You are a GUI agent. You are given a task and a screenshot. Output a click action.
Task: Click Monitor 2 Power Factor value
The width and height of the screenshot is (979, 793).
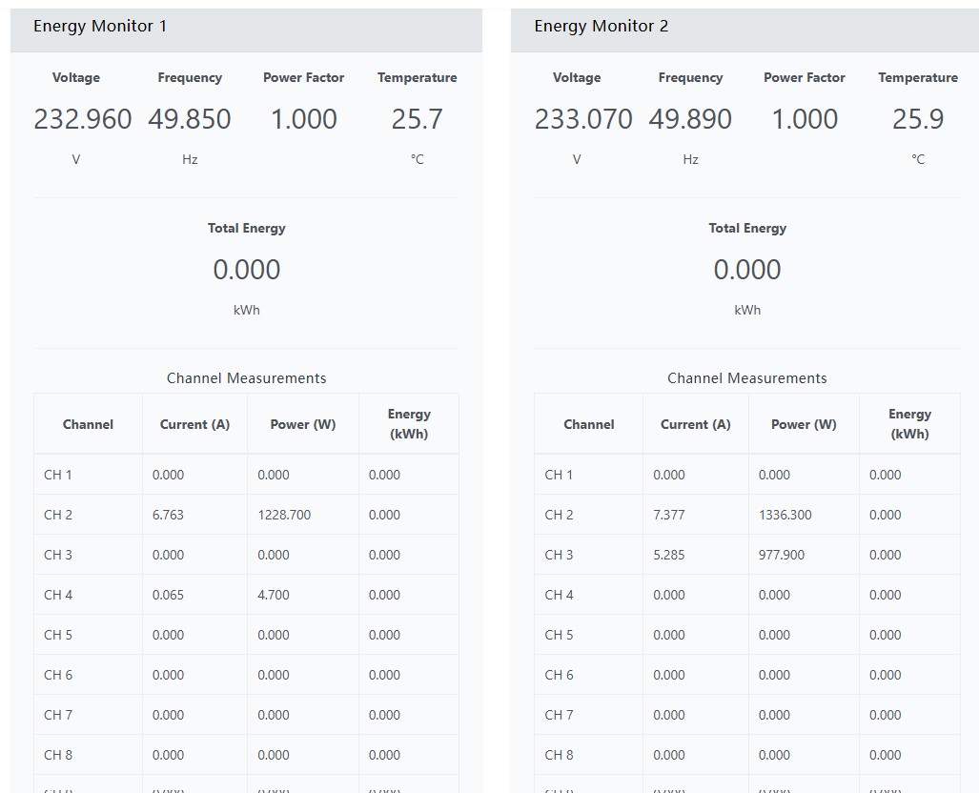pyautogui.click(x=805, y=118)
